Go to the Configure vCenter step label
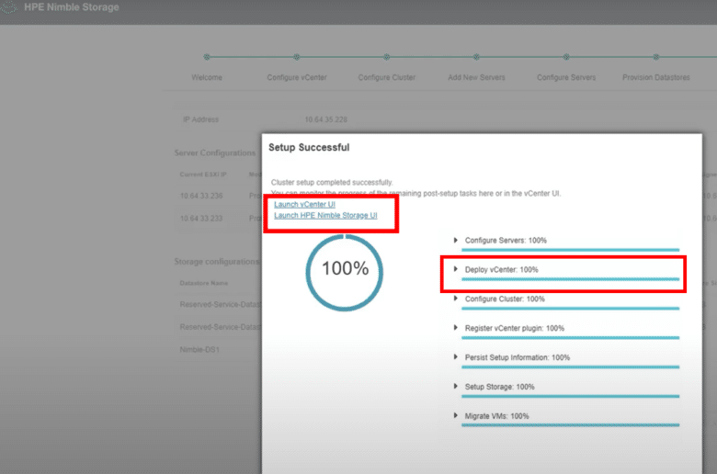 click(x=297, y=77)
